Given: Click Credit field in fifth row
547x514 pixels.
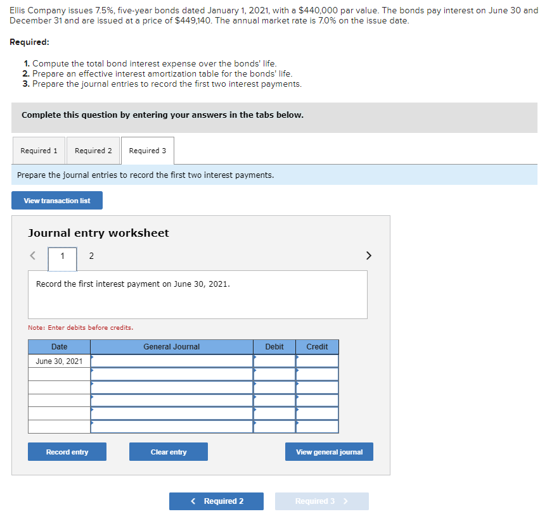Looking at the screenshot, I should coord(317,413).
